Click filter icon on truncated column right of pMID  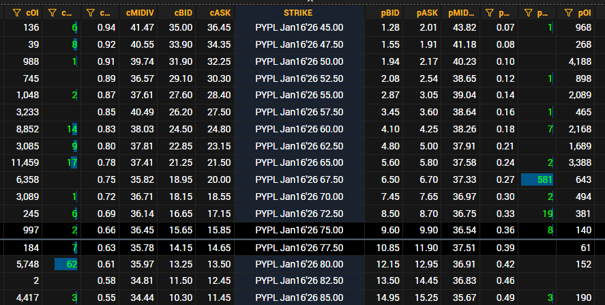[489, 13]
